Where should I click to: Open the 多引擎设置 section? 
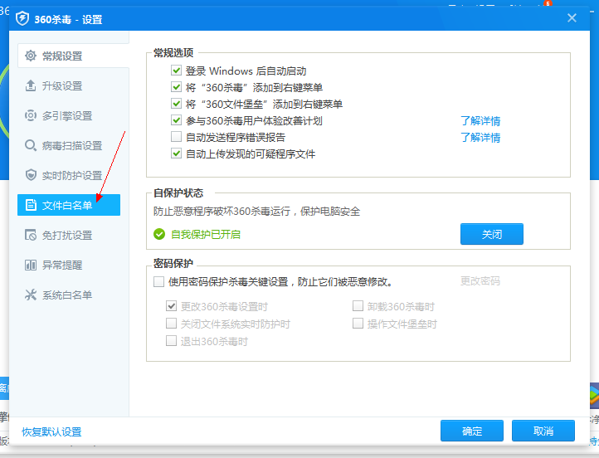[x=69, y=115]
